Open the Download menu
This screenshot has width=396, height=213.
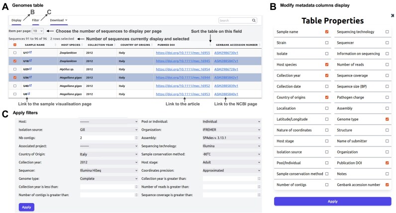(x=59, y=20)
